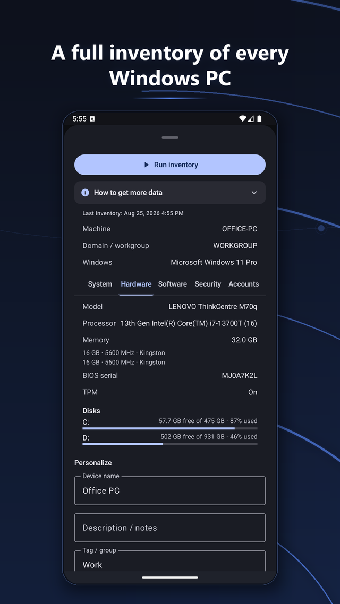340x604 pixels.
Task: Click the D: disk usage bar
Action: point(170,444)
